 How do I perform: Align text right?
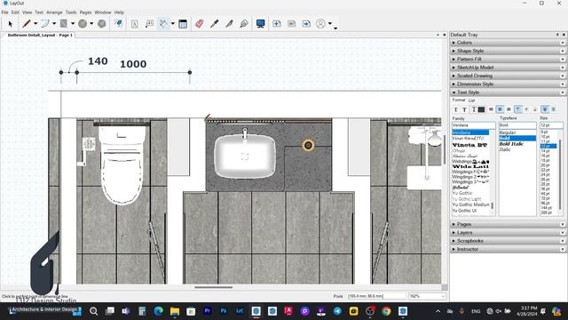pos(509,109)
